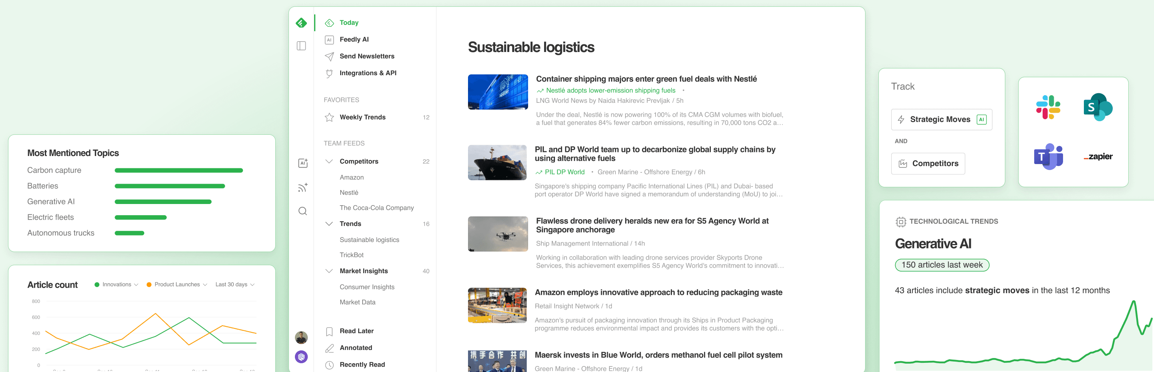The image size is (1154, 372).
Task: Click the Nestlé building thumbnail
Action: pyautogui.click(x=498, y=92)
